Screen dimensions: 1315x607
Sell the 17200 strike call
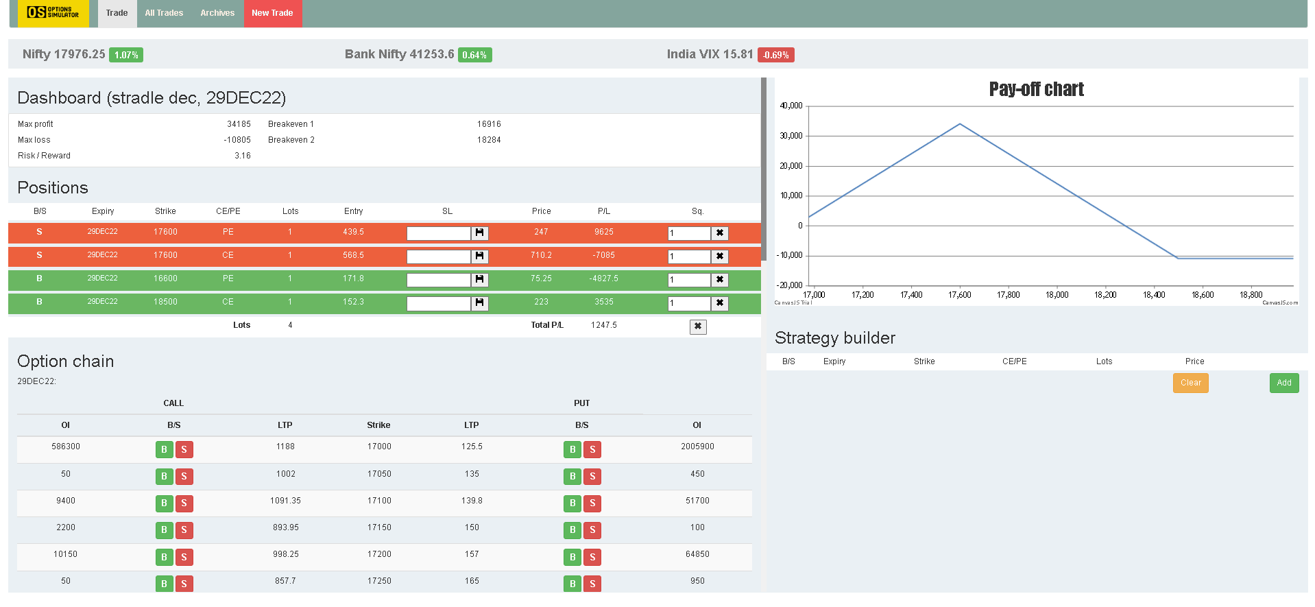pos(184,557)
